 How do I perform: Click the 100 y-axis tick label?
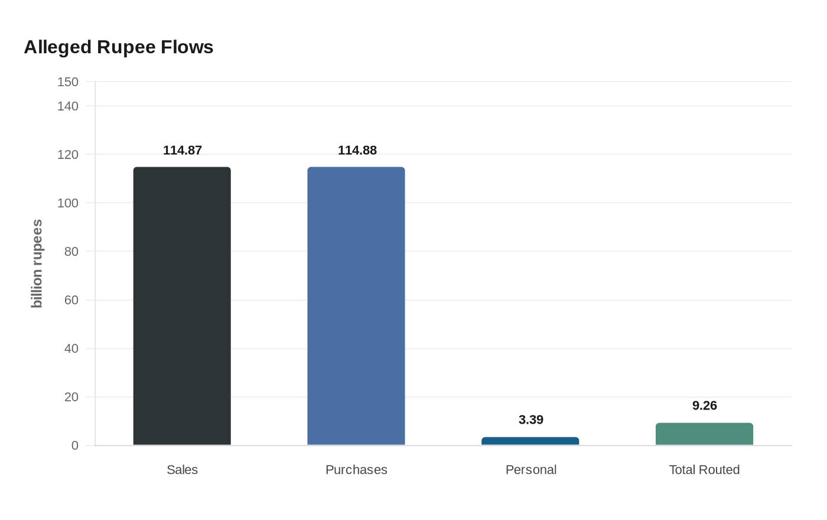tap(68, 203)
